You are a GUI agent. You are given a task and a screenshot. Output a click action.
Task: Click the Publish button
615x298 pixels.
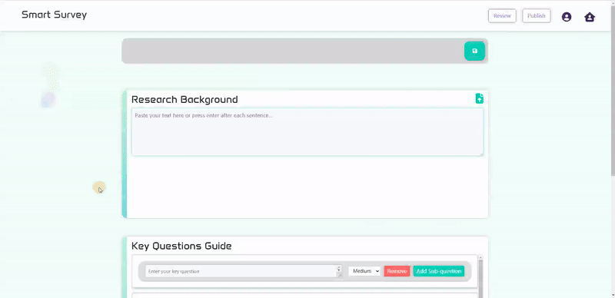click(536, 16)
